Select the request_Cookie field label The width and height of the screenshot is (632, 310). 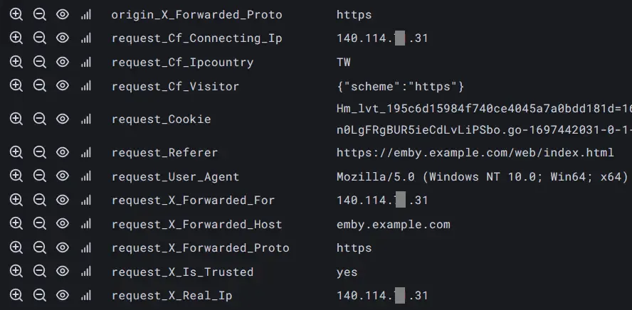point(162,119)
